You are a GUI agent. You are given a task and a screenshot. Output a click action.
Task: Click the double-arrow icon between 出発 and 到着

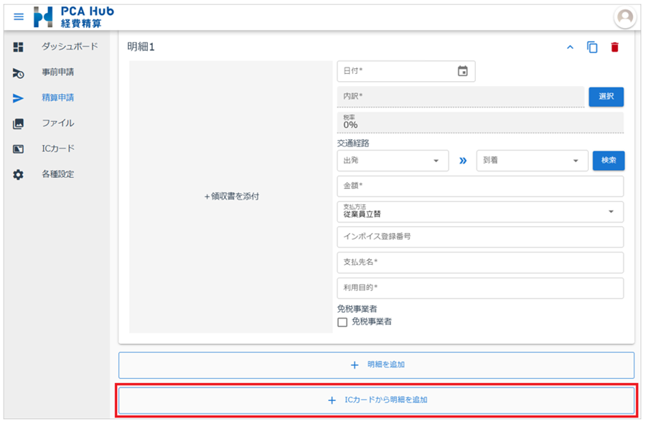pyautogui.click(x=463, y=161)
